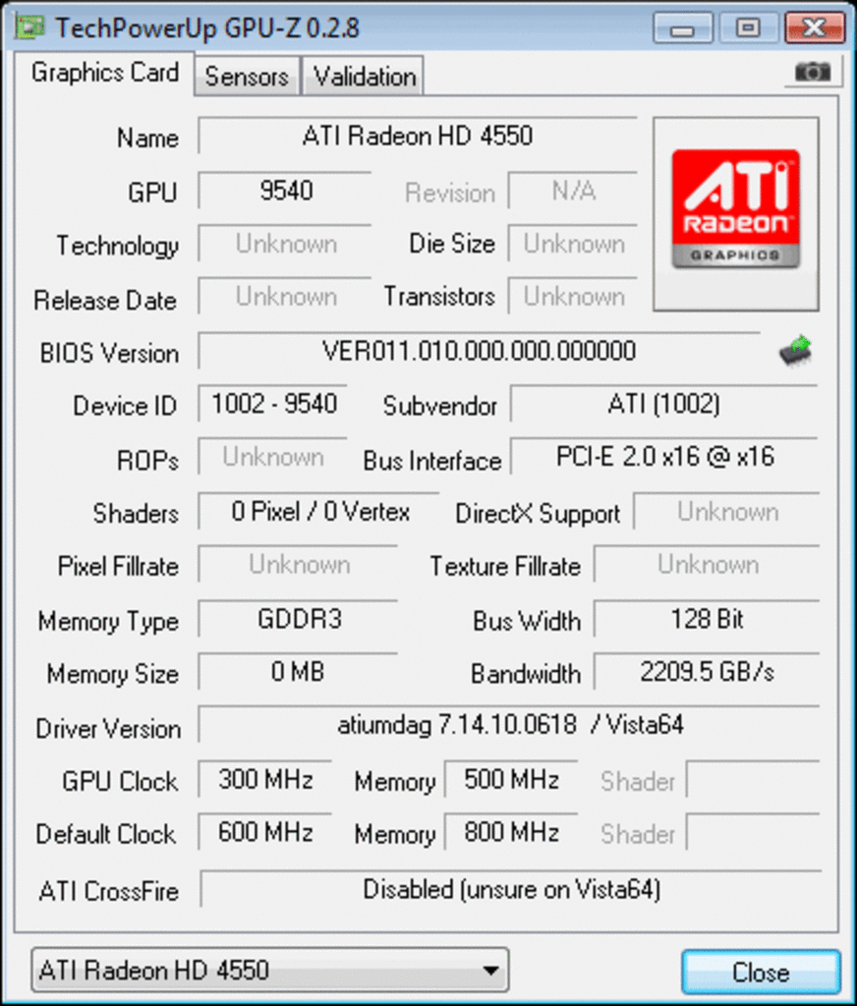Screen dimensions: 857x1006
Task: Click the Subvendor field ATI (1002)
Action: (663, 404)
